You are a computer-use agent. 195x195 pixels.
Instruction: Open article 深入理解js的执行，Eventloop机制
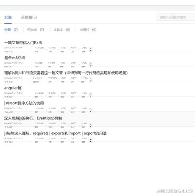[33, 118]
